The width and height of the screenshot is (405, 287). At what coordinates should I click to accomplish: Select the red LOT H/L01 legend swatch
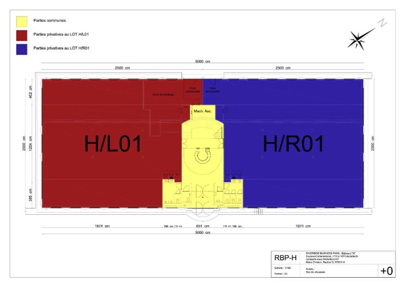click(x=21, y=35)
